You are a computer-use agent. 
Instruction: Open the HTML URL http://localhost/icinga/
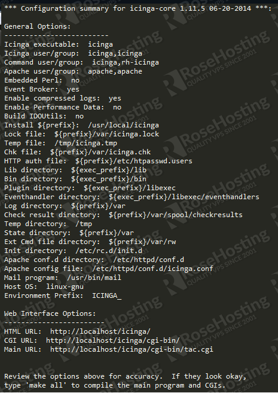[x=100, y=331]
